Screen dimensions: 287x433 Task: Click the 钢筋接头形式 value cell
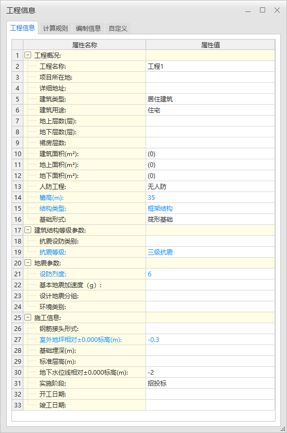(x=210, y=328)
